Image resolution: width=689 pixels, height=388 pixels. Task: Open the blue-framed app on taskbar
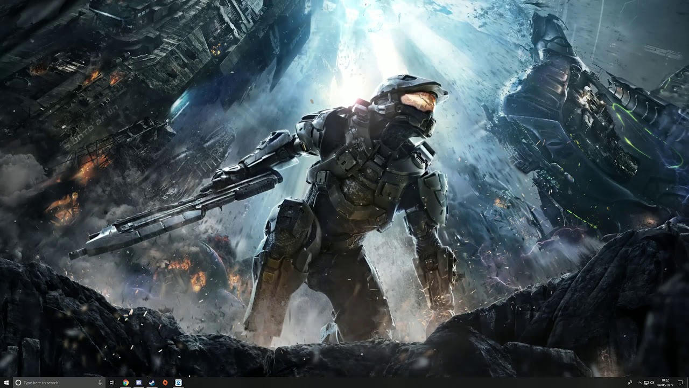click(178, 383)
